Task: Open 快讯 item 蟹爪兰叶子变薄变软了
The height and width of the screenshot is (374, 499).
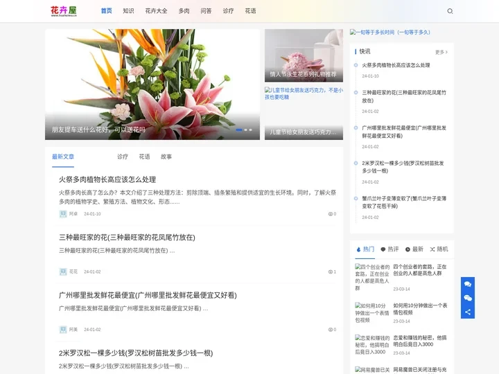Action: tap(404, 202)
